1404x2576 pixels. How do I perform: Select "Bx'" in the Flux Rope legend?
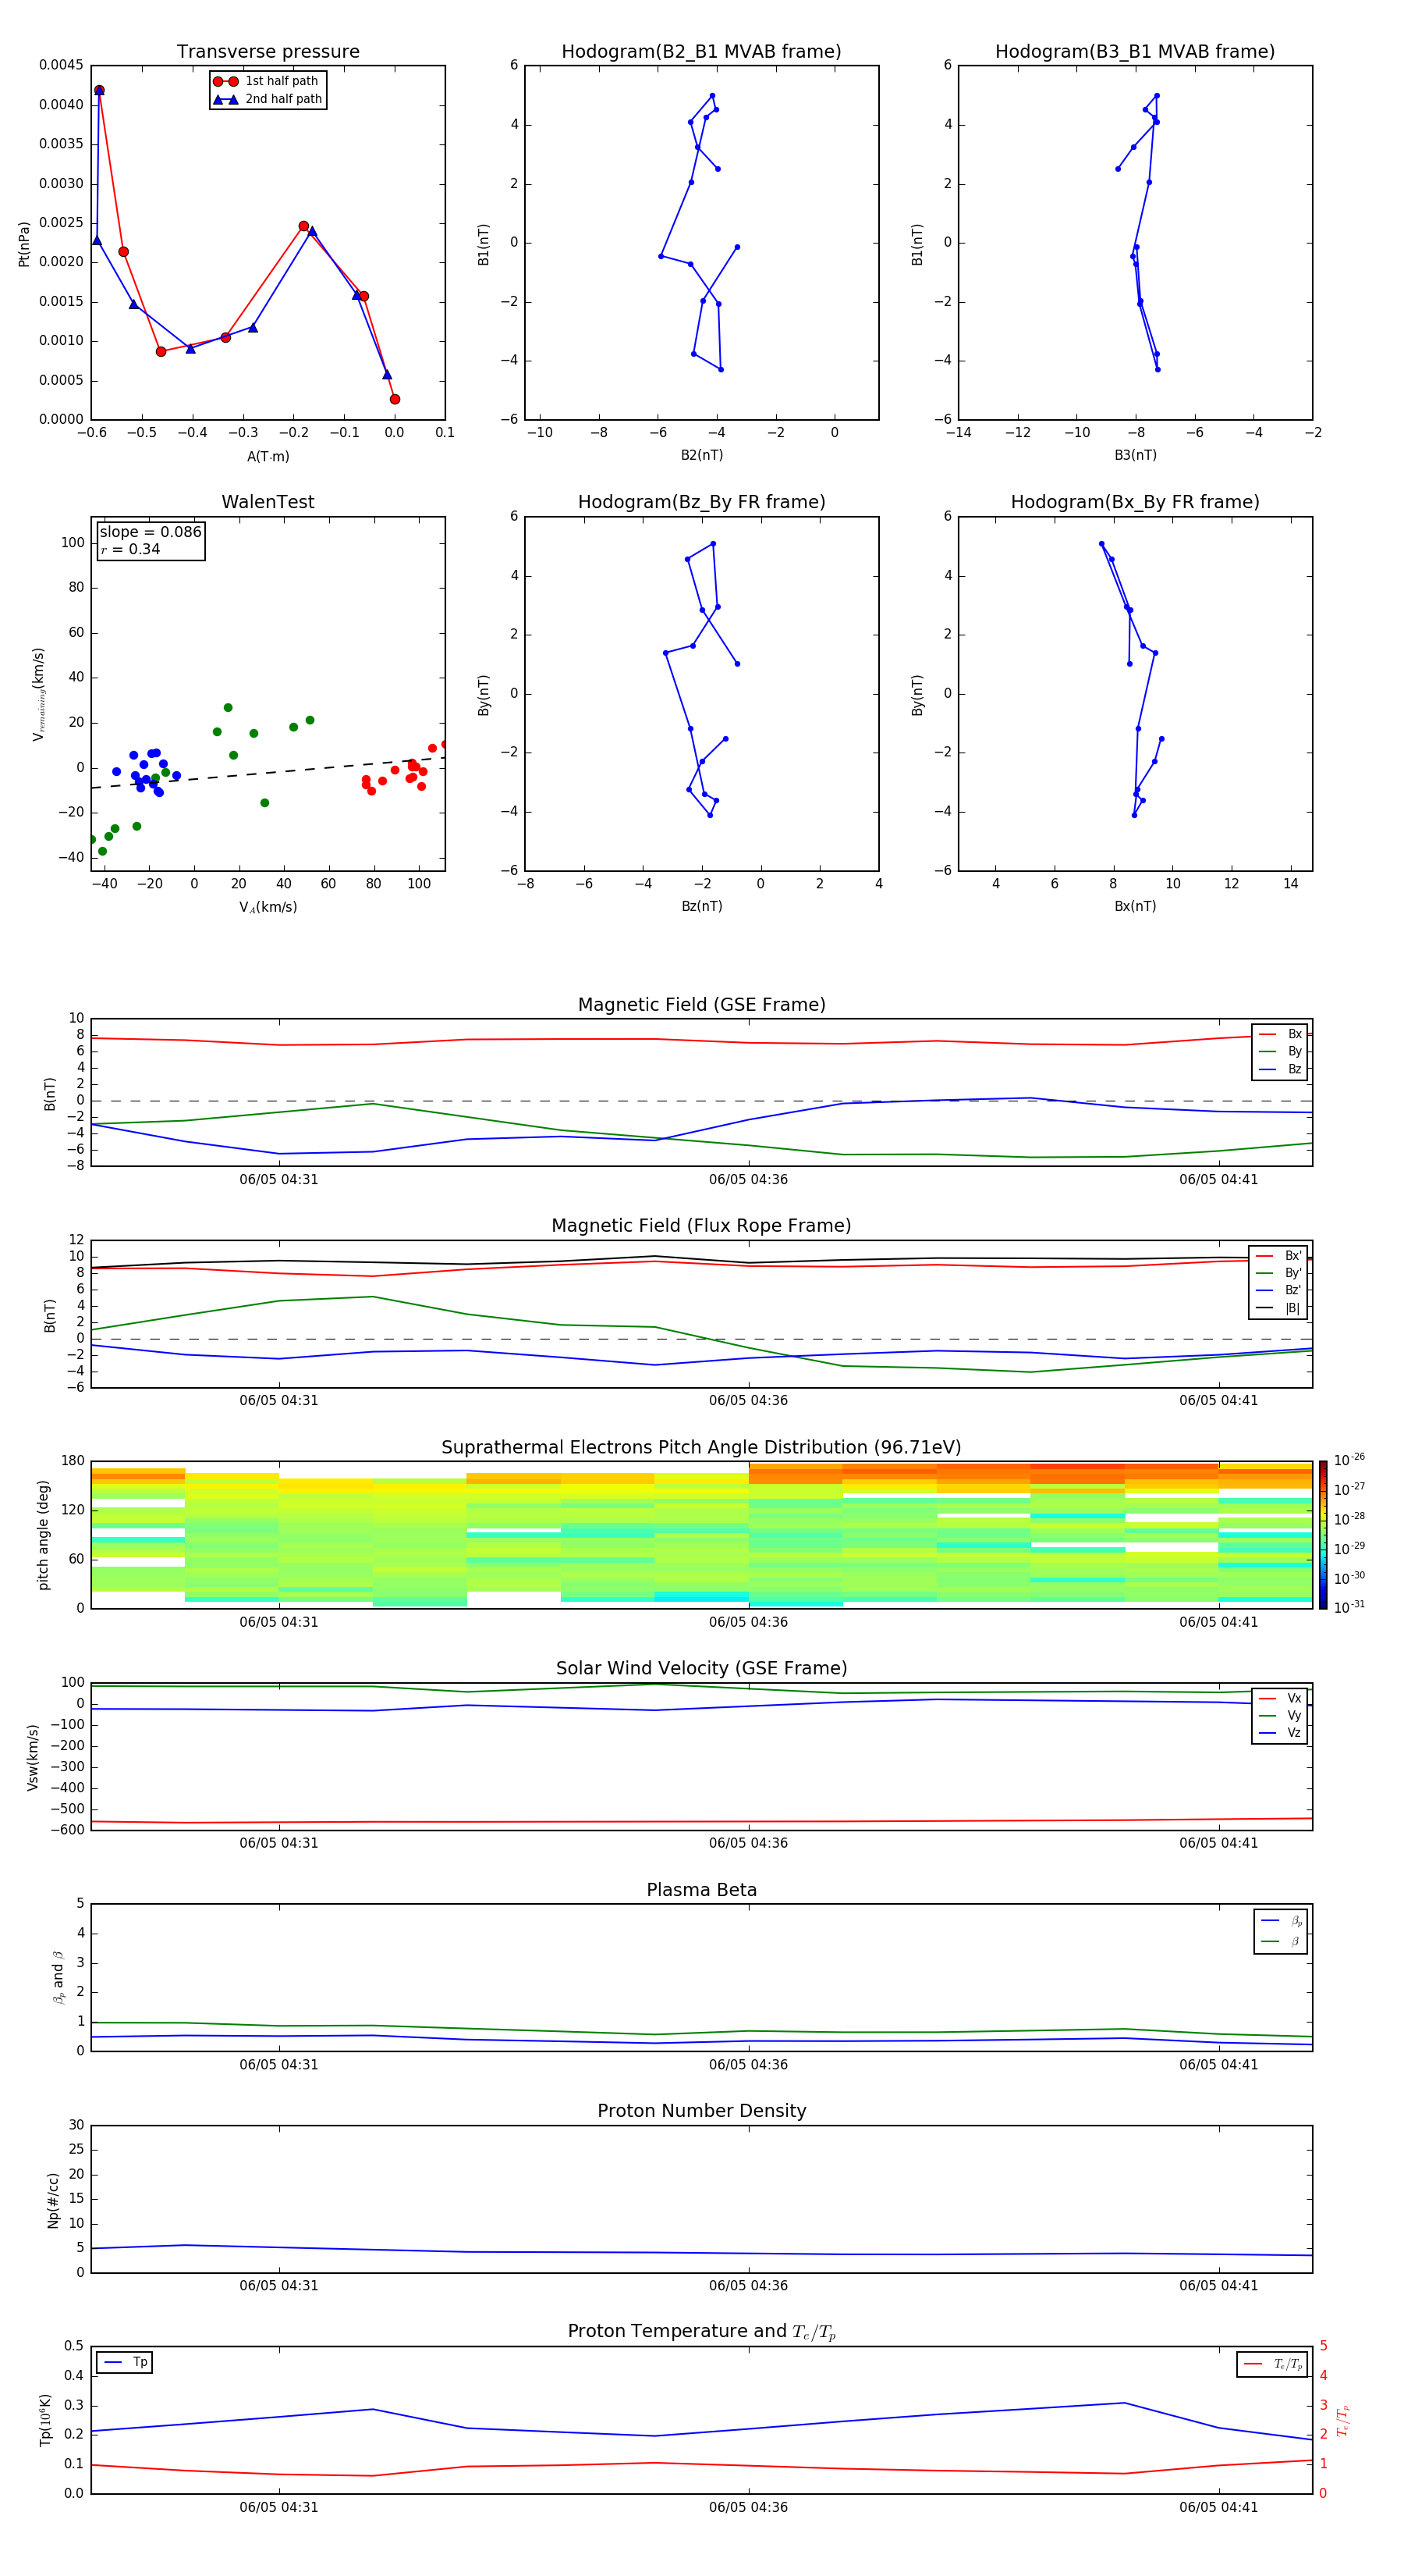pos(1279,1256)
